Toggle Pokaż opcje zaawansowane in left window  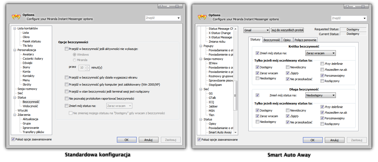(13, 139)
